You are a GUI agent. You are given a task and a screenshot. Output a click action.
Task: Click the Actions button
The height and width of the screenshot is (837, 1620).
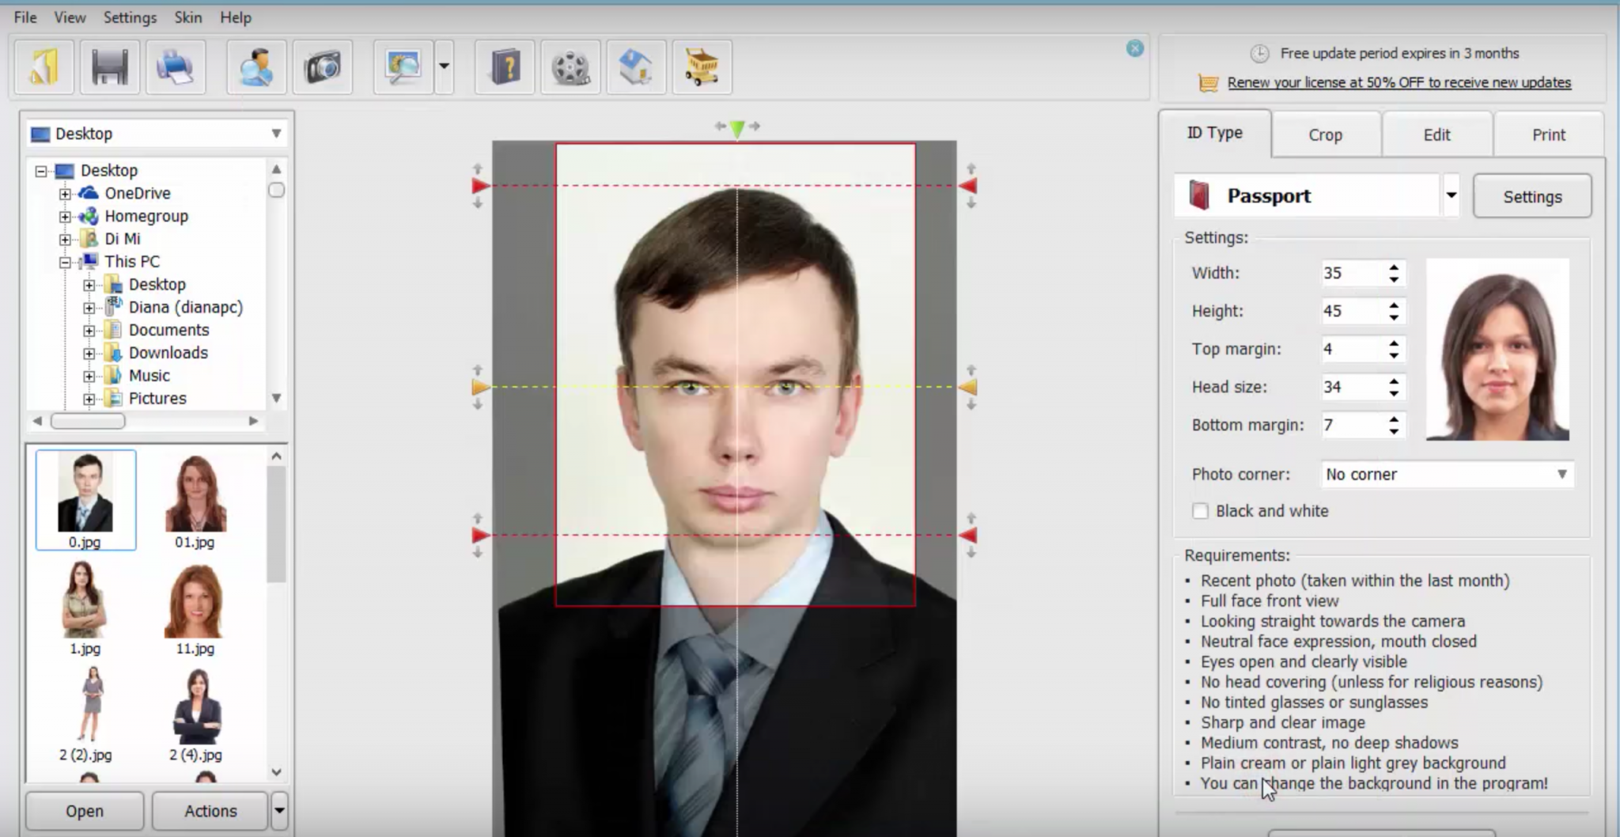(x=210, y=811)
